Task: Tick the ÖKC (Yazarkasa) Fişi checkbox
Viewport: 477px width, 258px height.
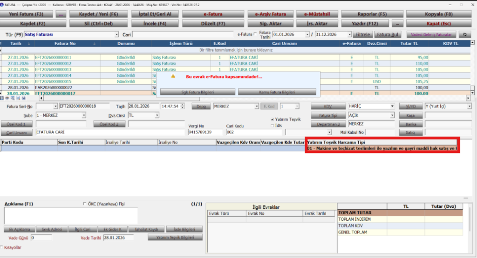Action: point(85,204)
